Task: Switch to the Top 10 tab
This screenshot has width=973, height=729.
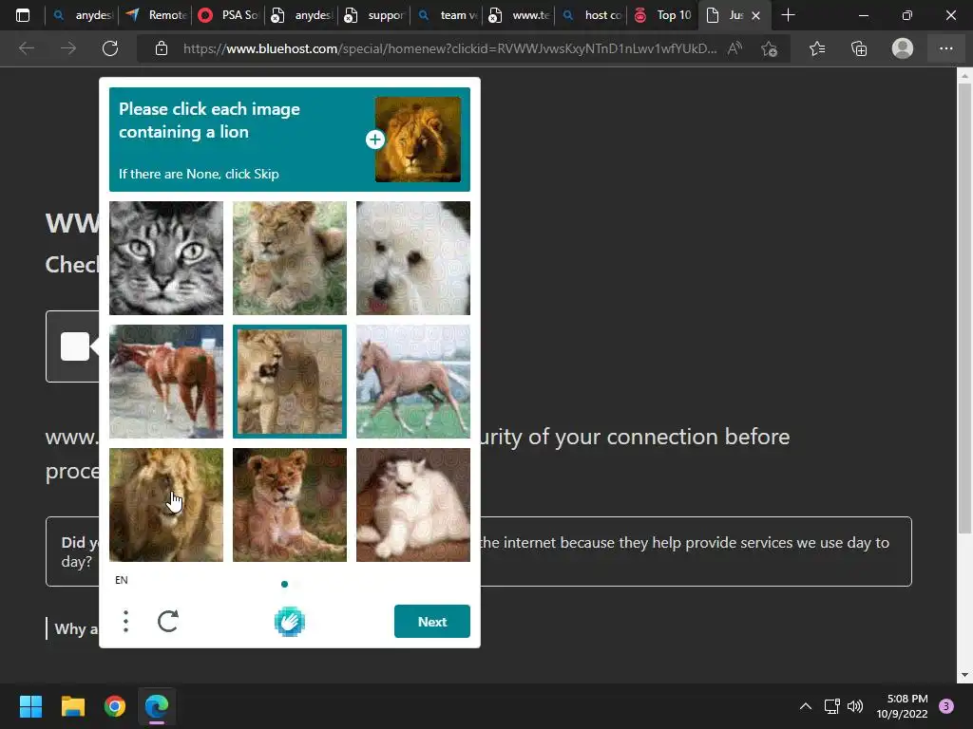Action: [x=662, y=15]
